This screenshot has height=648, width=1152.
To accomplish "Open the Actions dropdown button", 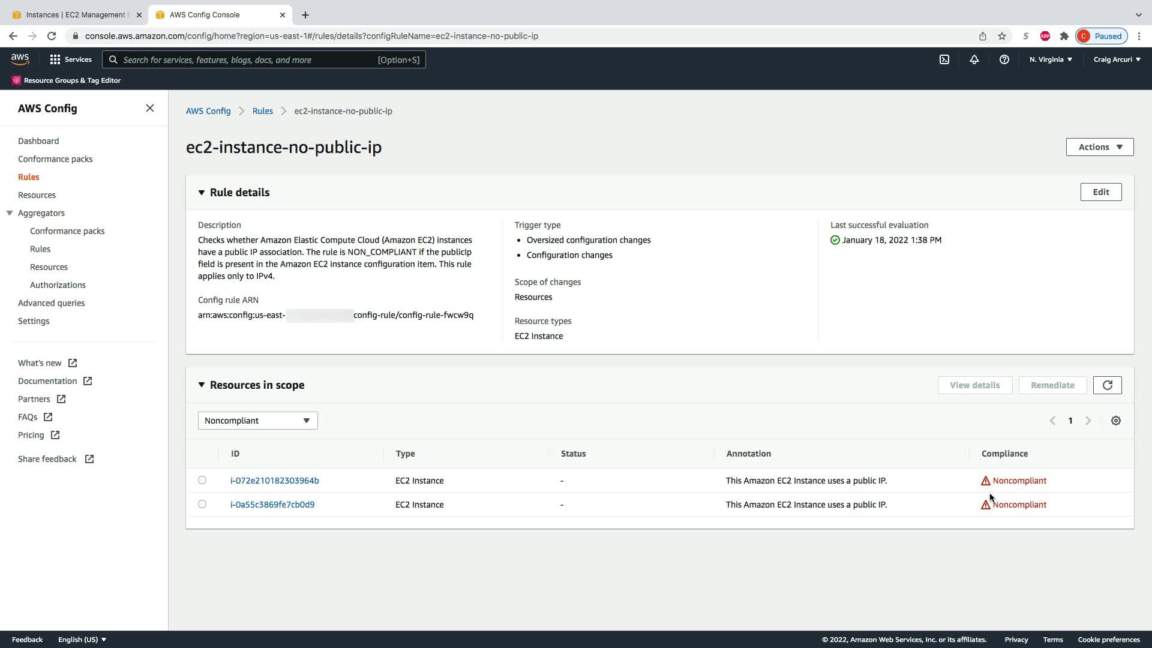I will click(x=1099, y=147).
